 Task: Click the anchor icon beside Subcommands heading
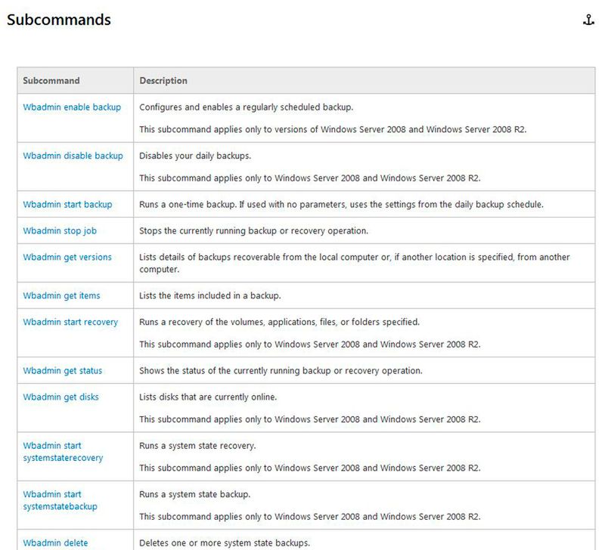point(588,20)
